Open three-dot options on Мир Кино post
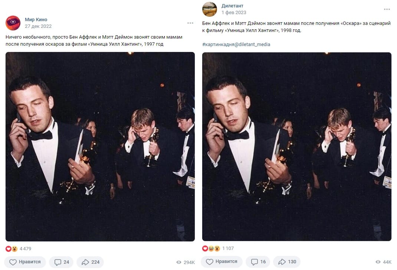This screenshot has width=397, height=270. click(x=190, y=23)
